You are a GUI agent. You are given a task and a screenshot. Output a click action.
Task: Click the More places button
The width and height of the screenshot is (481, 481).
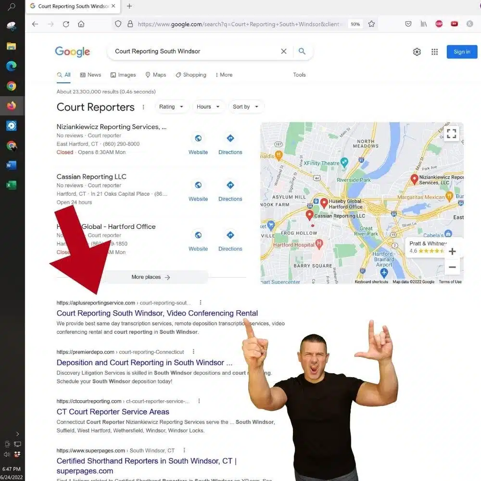[150, 277]
